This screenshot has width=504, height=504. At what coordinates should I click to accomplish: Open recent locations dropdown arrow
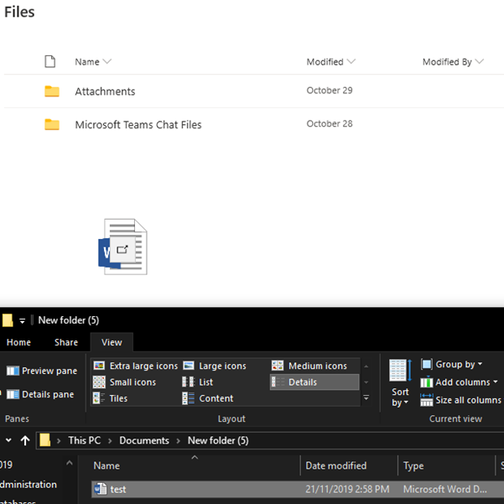point(8,440)
